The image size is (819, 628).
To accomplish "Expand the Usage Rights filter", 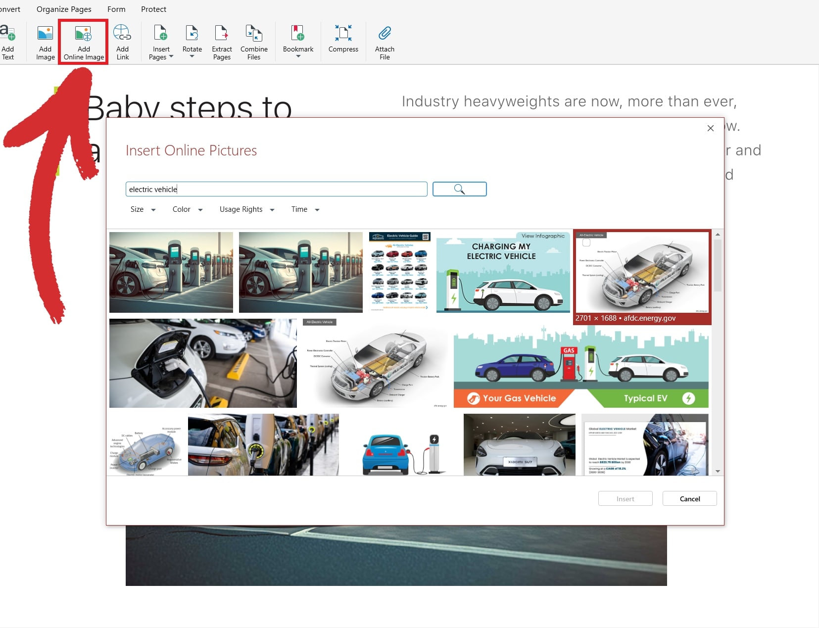I will click(247, 209).
